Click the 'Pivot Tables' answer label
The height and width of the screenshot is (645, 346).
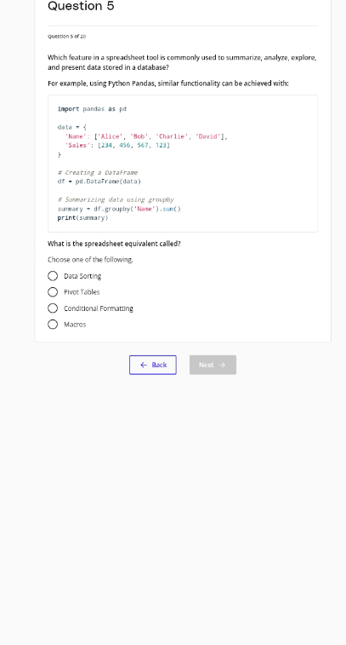[x=82, y=292]
